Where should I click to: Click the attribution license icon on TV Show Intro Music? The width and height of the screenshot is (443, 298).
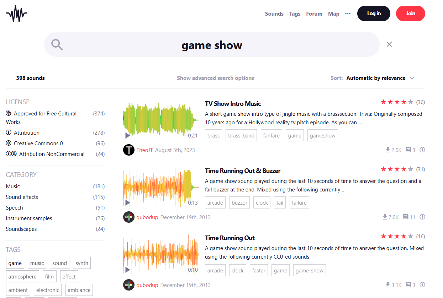(x=422, y=150)
